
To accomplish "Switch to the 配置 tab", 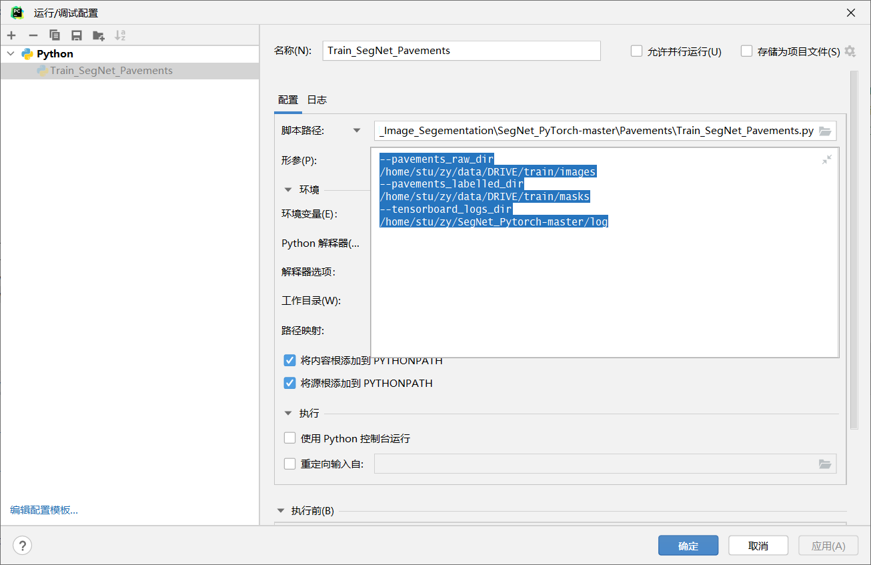I will 288,99.
